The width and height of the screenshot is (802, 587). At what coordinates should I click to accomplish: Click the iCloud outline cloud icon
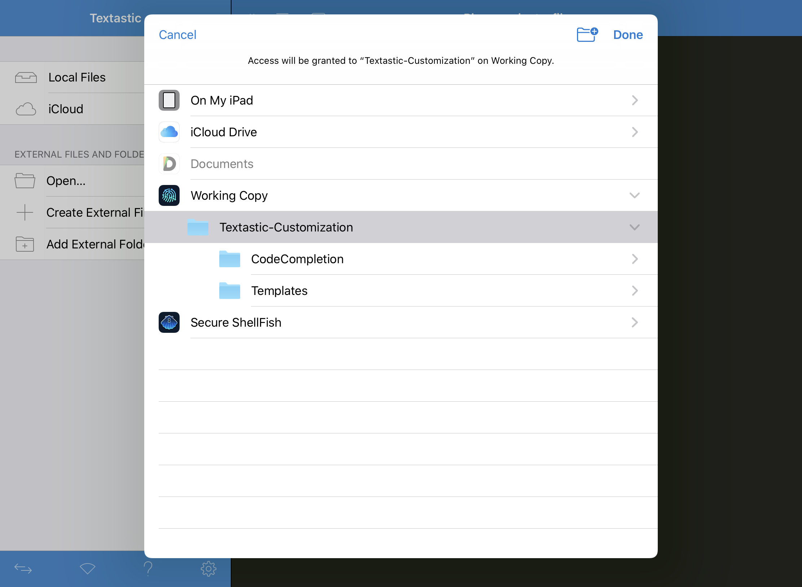point(26,109)
